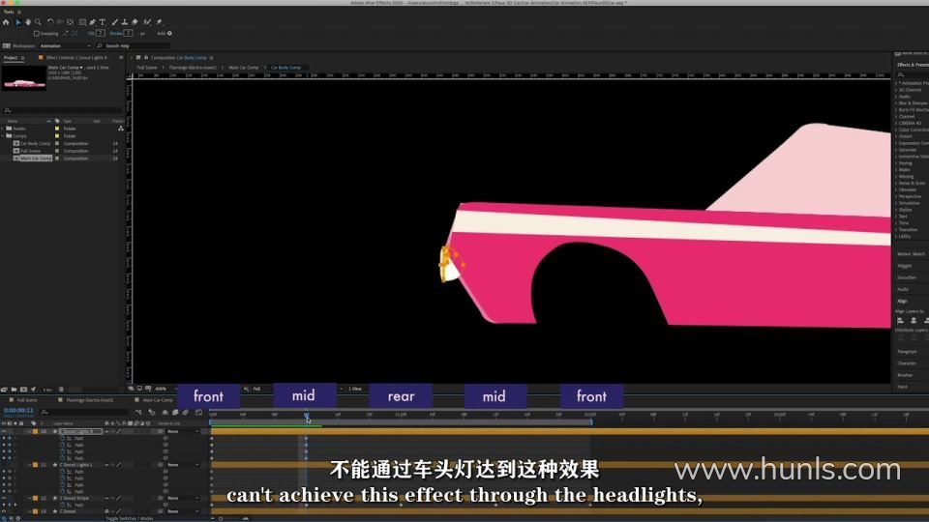Open the Workspace Animation dropdown
The image size is (929, 522).
tap(65, 45)
